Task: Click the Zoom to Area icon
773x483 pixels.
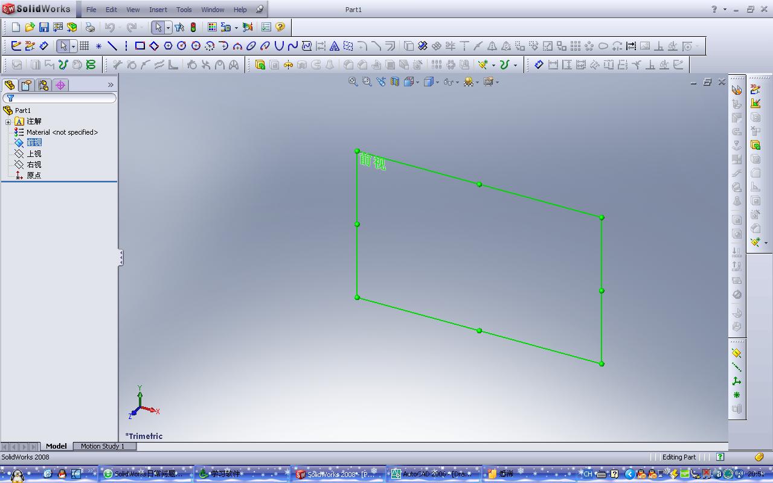Action: [367, 82]
